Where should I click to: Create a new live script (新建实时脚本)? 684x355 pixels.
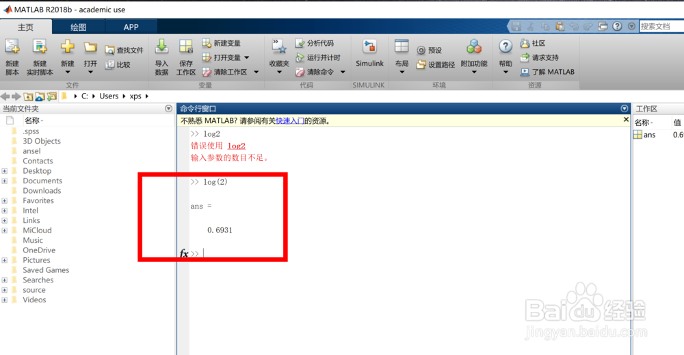[x=40, y=57]
